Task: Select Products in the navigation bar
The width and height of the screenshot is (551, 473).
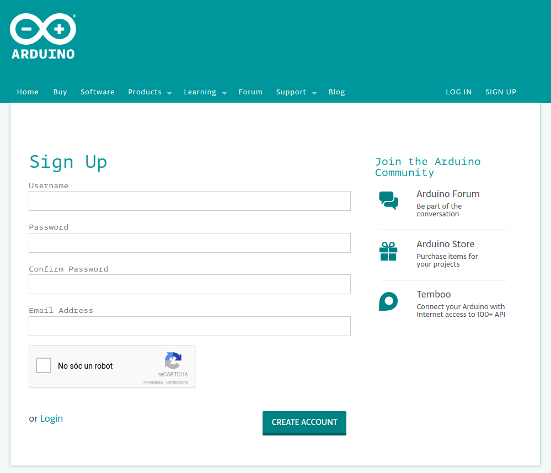Action: [x=145, y=92]
